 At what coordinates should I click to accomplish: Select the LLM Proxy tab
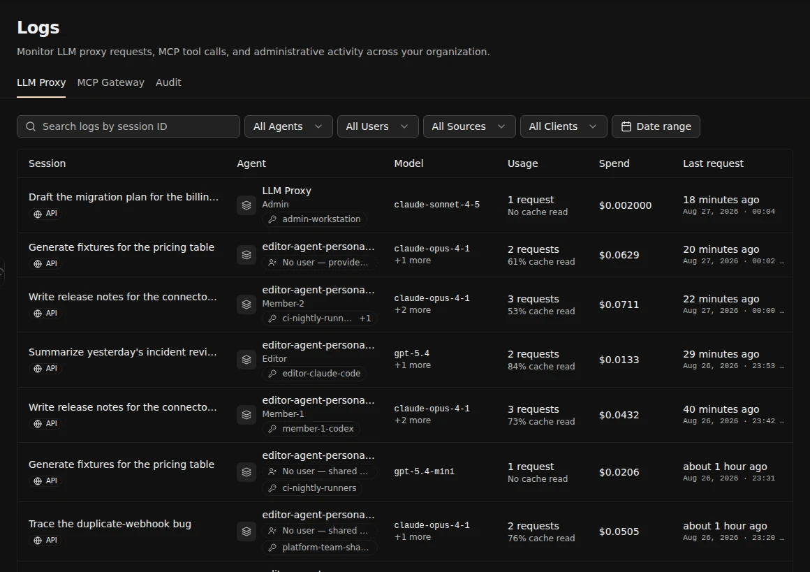(x=41, y=82)
